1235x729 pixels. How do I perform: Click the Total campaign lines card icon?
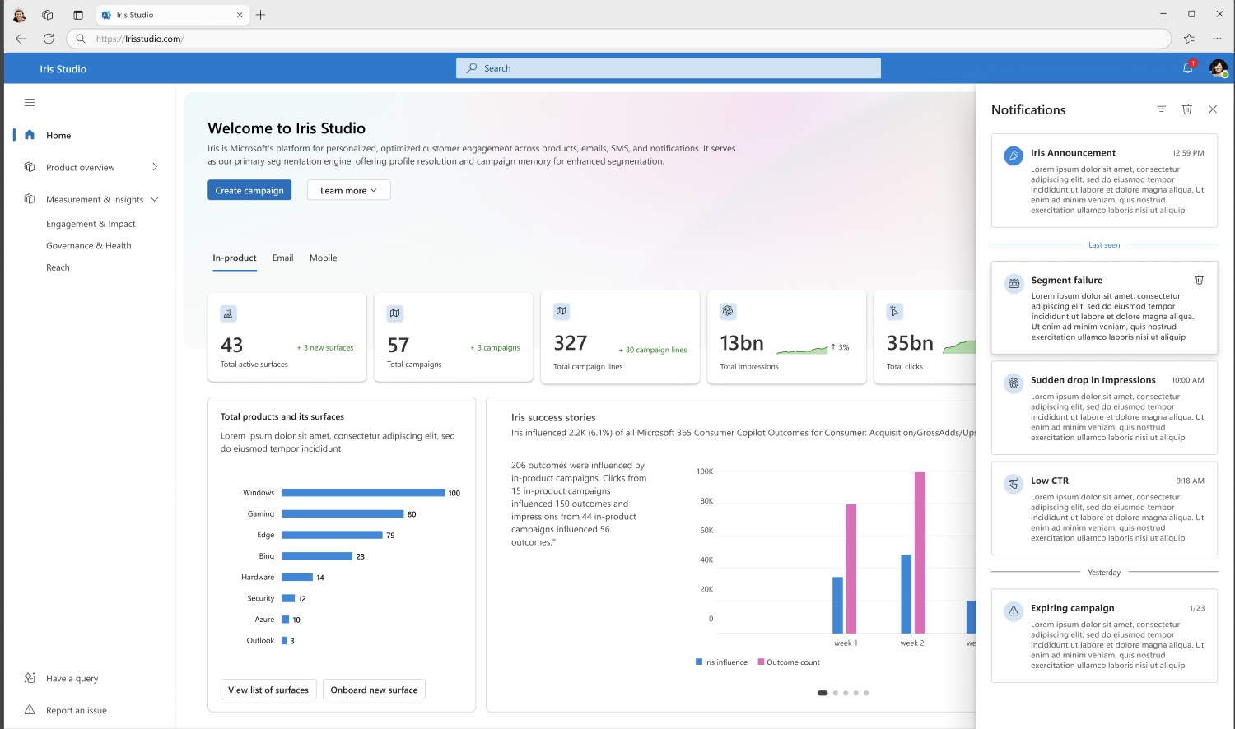tap(562, 311)
